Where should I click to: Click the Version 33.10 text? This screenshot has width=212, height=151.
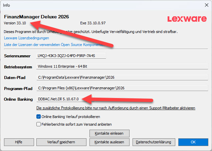point(15,23)
